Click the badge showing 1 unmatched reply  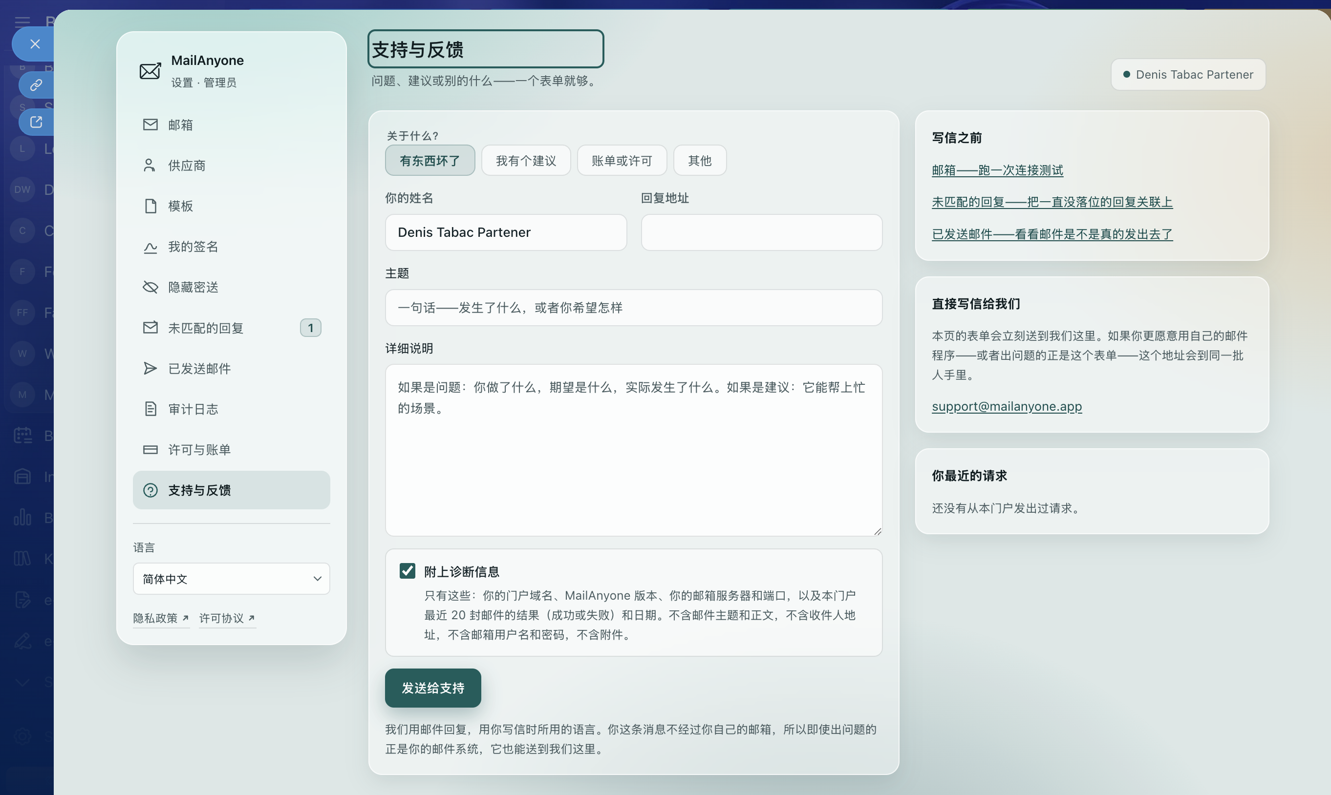tap(310, 328)
